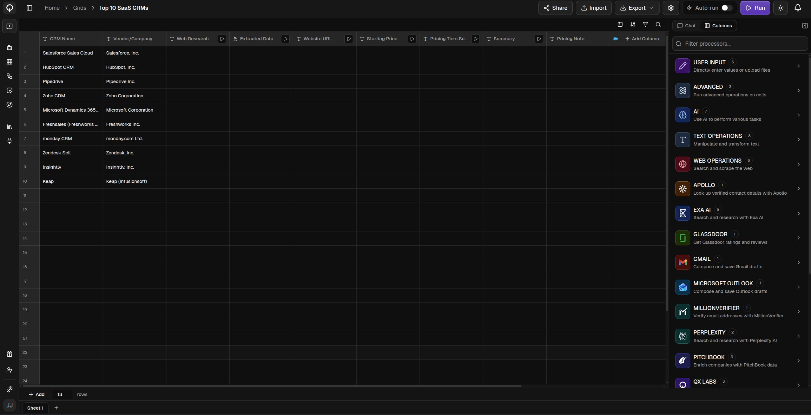The image size is (811, 415).
Task: Click the Import button
Action: pyautogui.click(x=594, y=8)
